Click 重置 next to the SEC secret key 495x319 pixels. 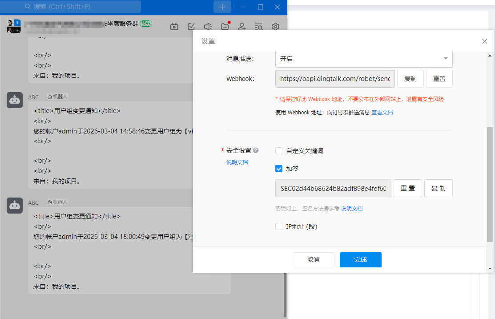(x=407, y=188)
